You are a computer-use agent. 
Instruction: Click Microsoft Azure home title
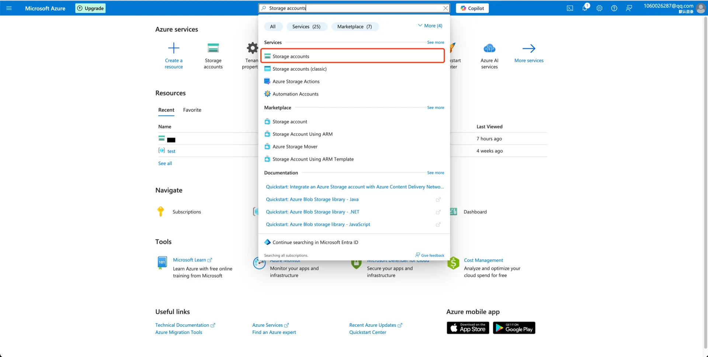(x=45, y=8)
